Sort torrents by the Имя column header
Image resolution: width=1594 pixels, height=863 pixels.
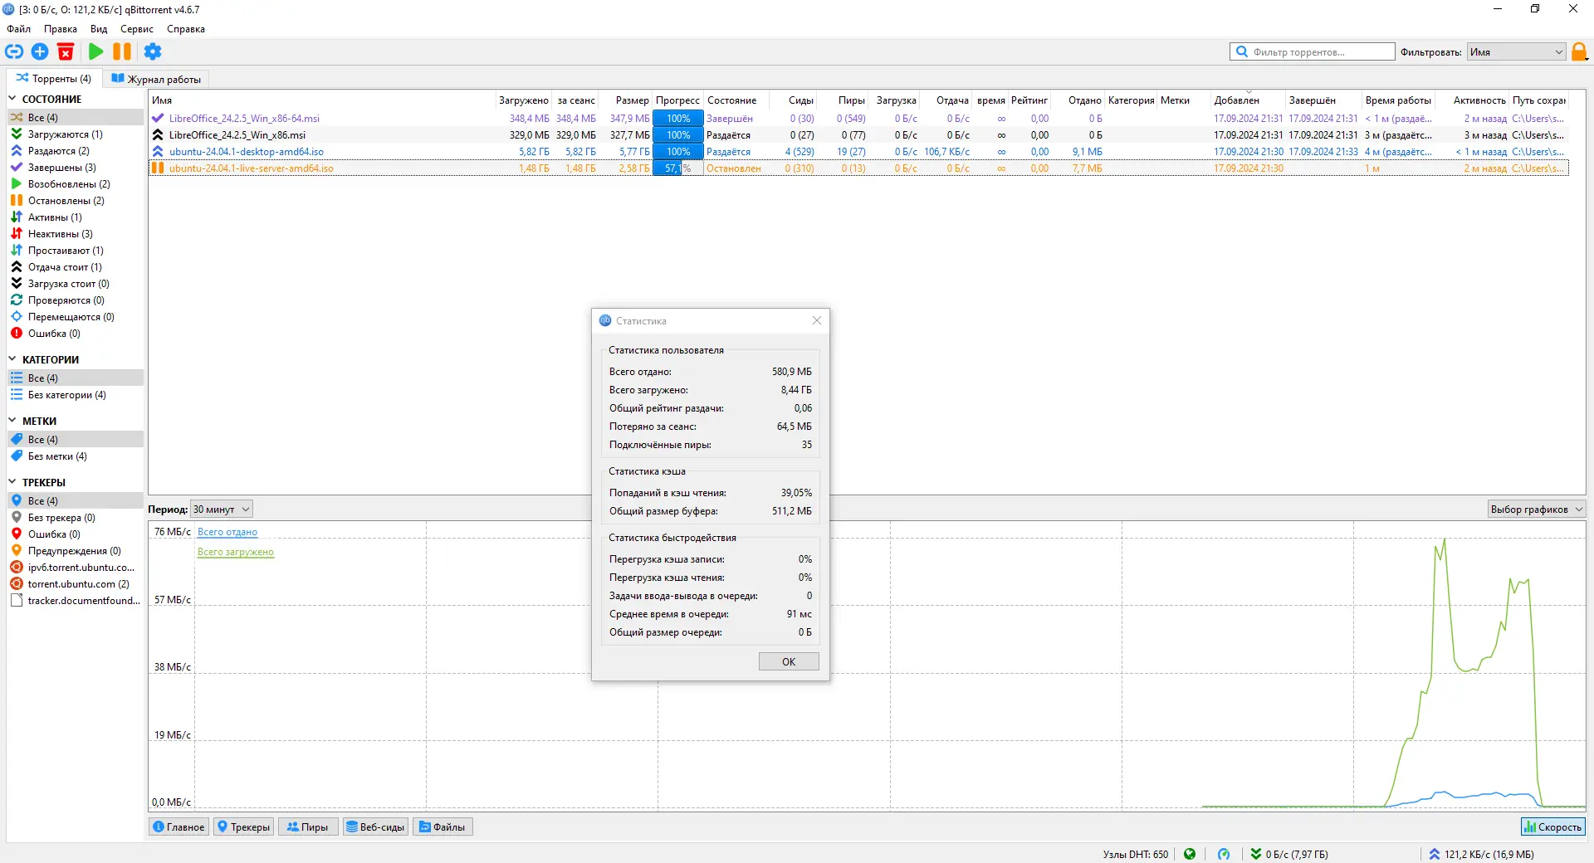pyautogui.click(x=322, y=100)
